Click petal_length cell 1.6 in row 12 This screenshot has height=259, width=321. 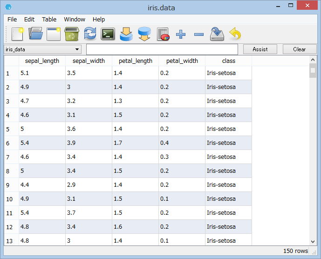[135, 227]
